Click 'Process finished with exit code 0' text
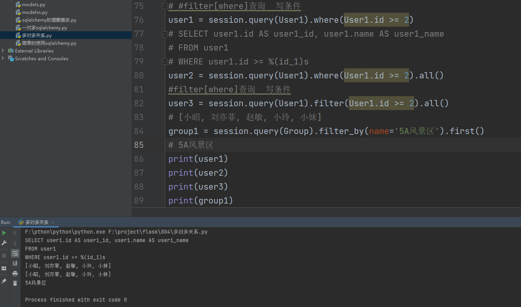Viewport: 521px width, 307px height. 76,300
